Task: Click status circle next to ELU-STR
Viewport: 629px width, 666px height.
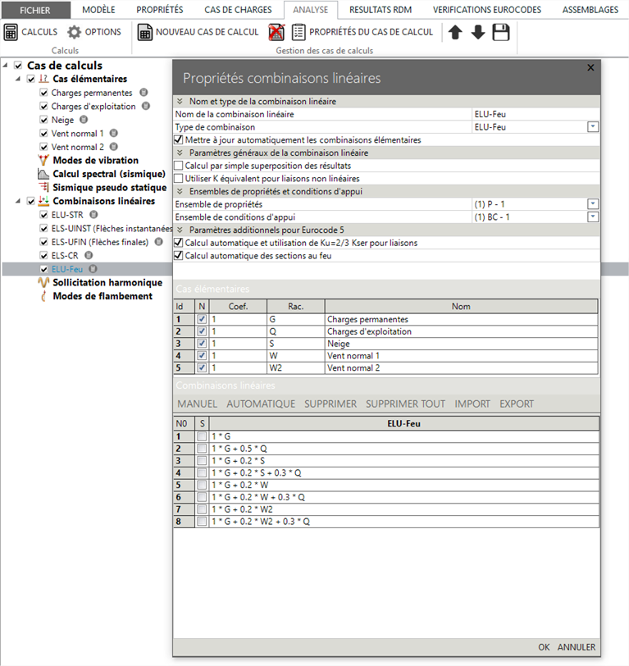Action: pyautogui.click(x=93, y=215)
